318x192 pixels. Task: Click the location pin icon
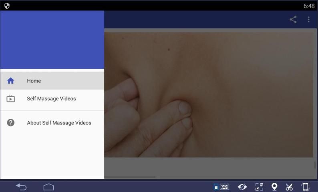274,187
